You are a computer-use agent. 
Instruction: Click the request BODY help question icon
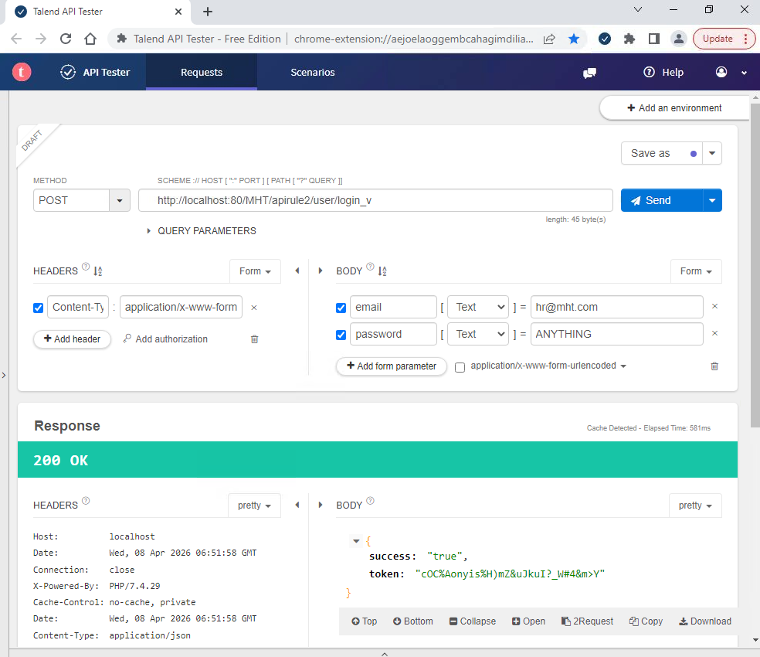[x=370, y=267]
